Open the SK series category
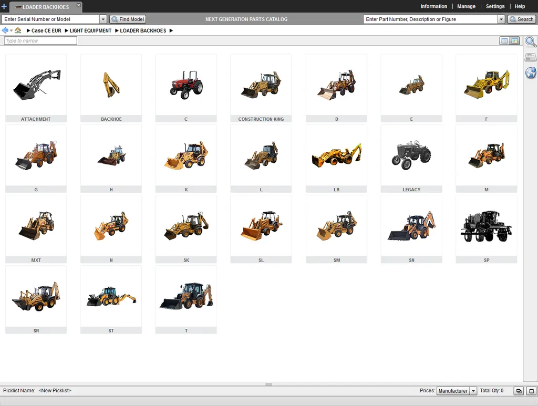Viewport: 538px width, 406px height. (186, 230)
